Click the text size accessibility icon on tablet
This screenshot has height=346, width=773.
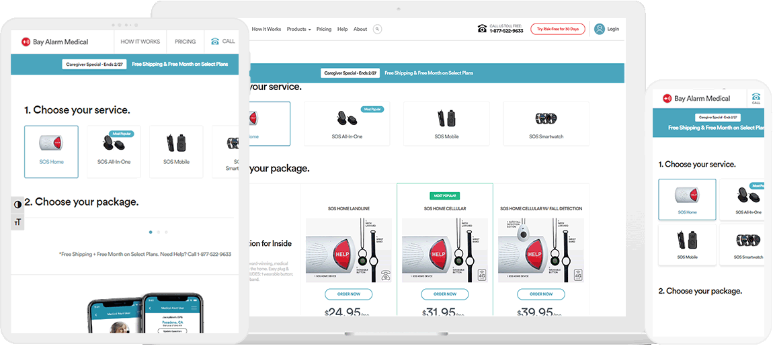[17, 222]
